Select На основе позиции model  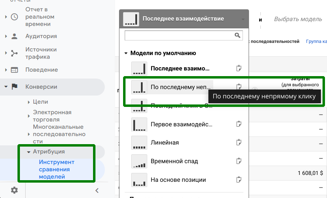click(178, 179)
